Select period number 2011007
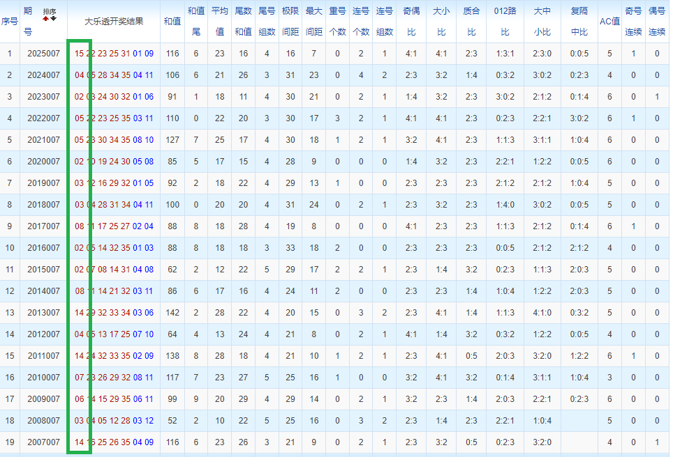The height and width of the screenshot is (457, 673). (43, 356)
